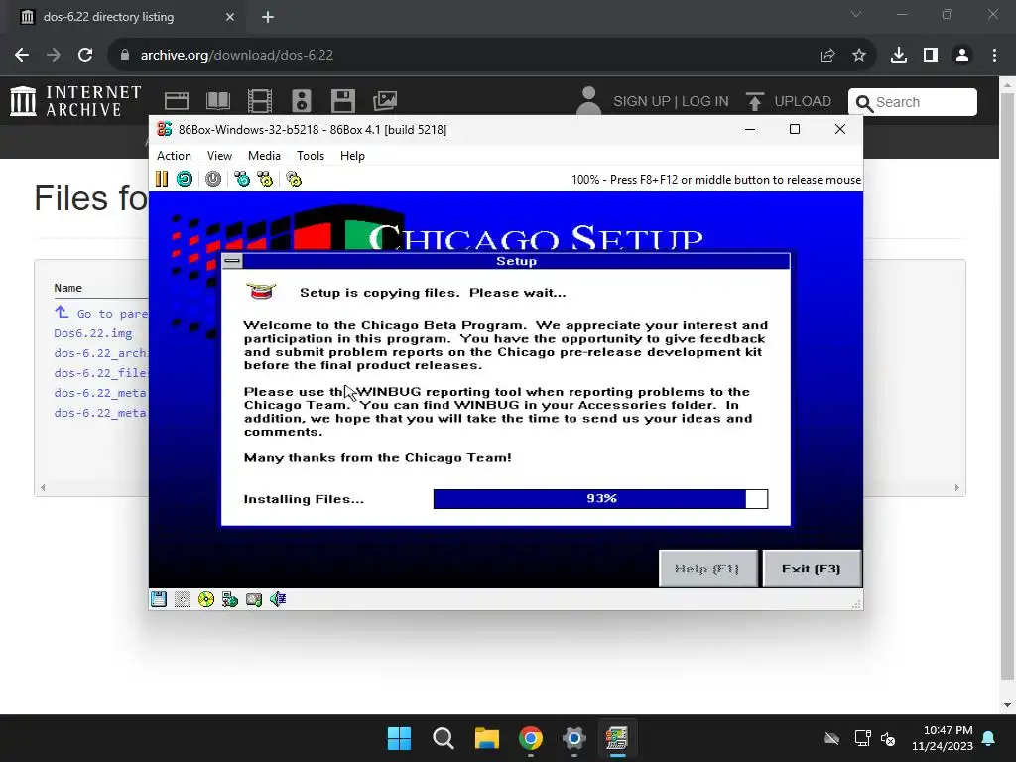Bookmark this page with the star icon
Image resolution: width=1016 pixels, height=762 pixels.
[859, 56]
